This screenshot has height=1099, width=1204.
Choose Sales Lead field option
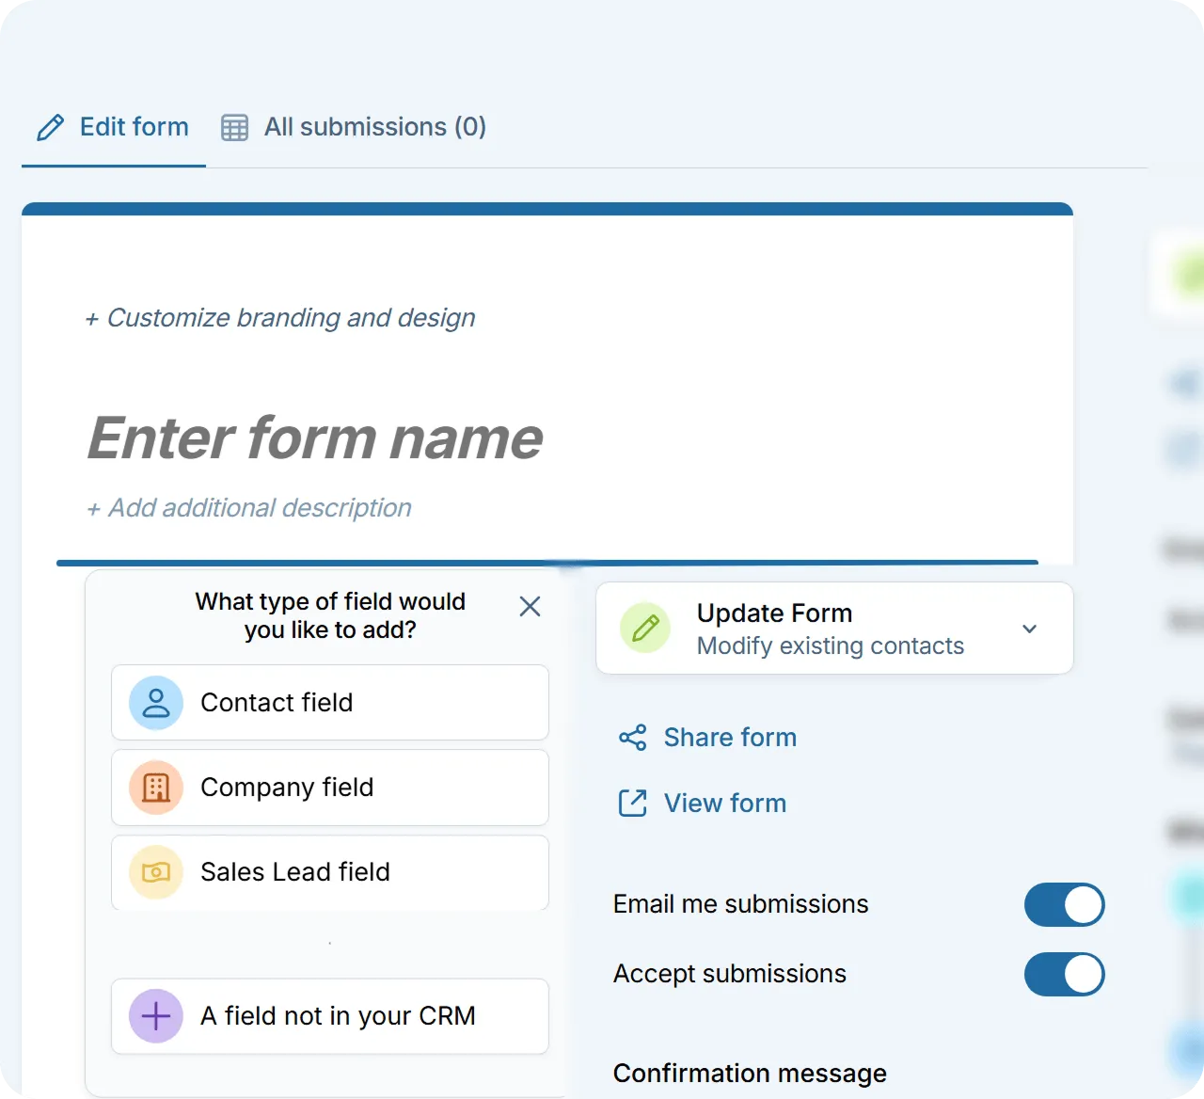coord(330,872)
